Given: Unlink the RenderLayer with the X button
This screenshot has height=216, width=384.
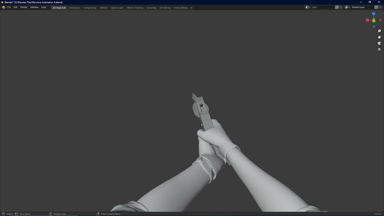Looking at the screenshot, I should 380,7.
